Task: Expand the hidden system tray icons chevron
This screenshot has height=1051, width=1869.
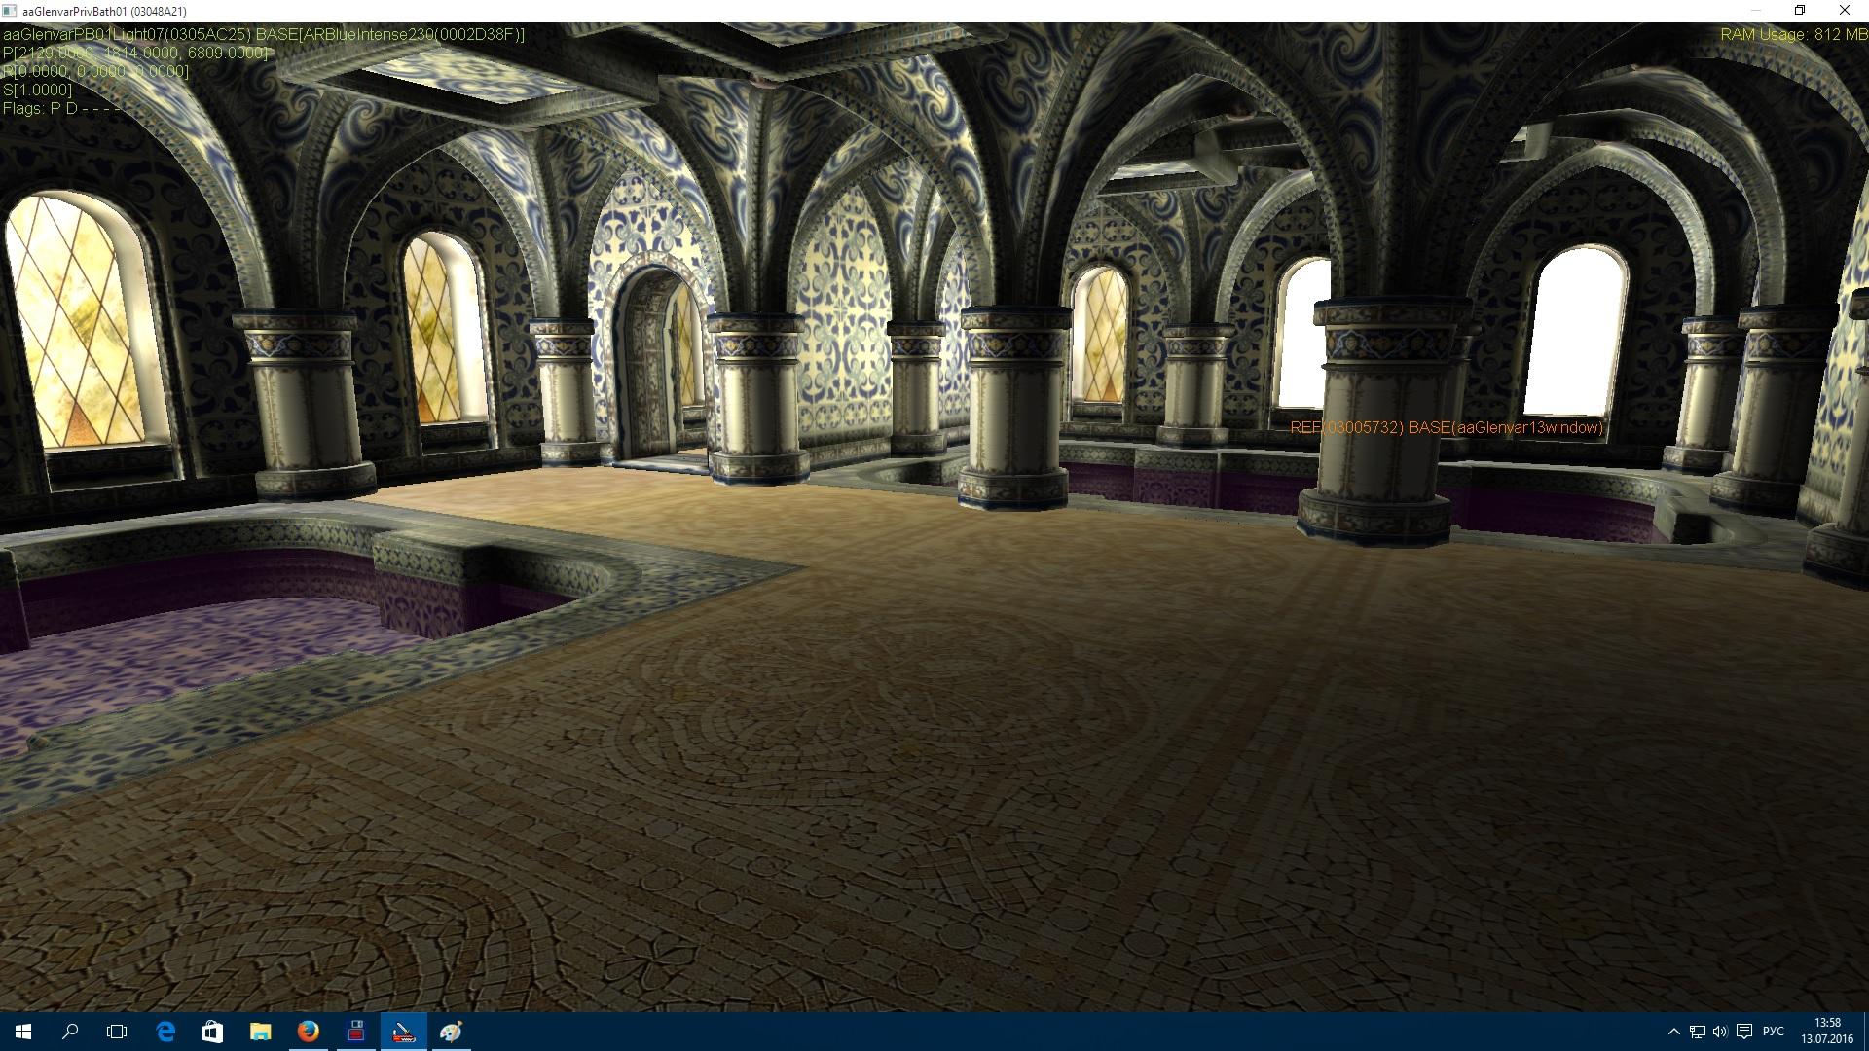Action: pyautogui.click(x=1673, y=1032)
